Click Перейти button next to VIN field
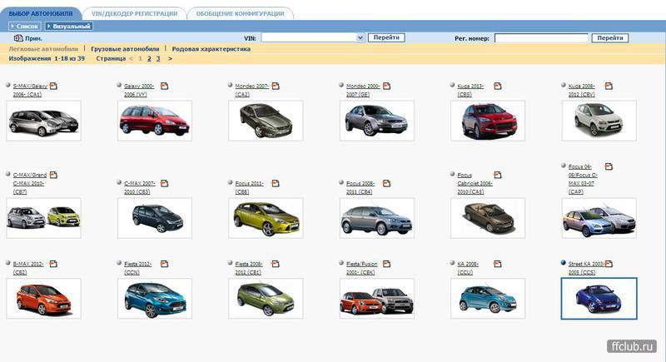Viewport: 666px width, 362px height. pyautogui.click(x=386, y=37)
